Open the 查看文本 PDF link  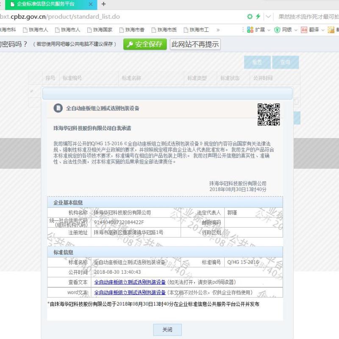(x=130, y=282)
